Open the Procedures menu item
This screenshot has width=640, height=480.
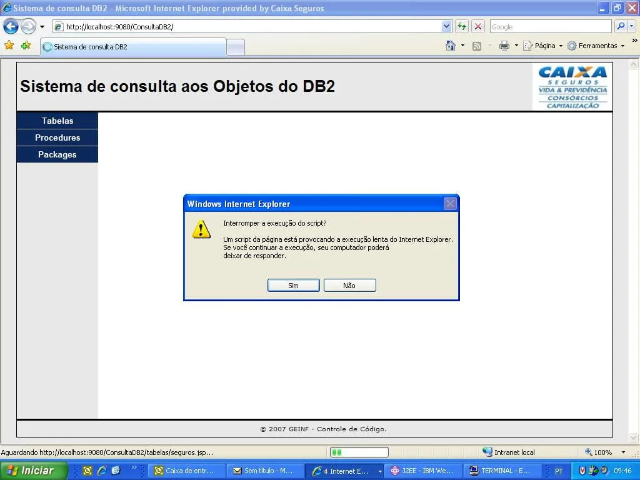(57, 137)
